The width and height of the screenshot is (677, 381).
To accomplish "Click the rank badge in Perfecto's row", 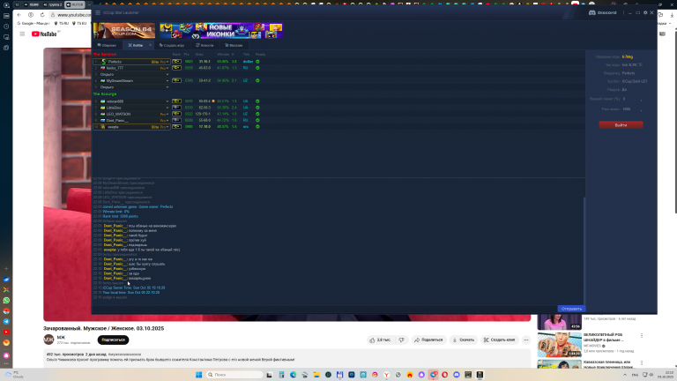I will [176, 62].
